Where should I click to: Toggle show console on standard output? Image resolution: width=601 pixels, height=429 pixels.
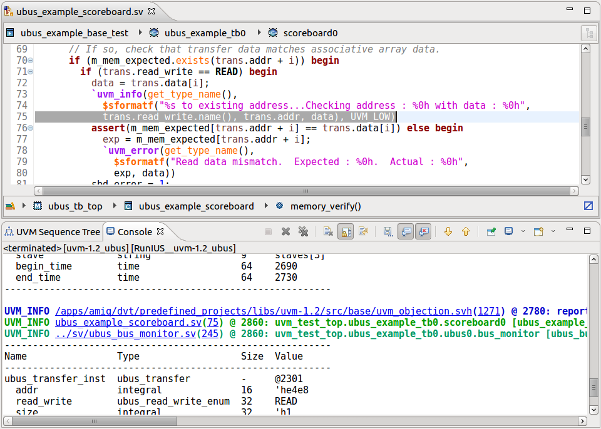point(406,231)
